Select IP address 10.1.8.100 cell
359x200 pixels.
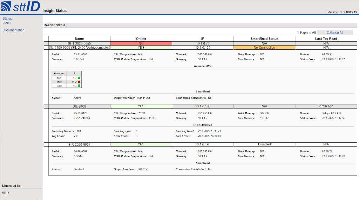pyautogui.click(x=203, y=106)
